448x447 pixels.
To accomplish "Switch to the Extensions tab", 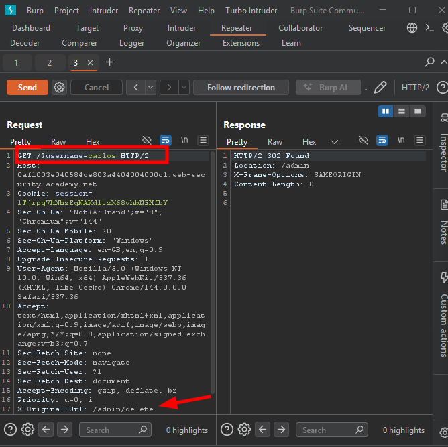I will click(x=241, y=43).
